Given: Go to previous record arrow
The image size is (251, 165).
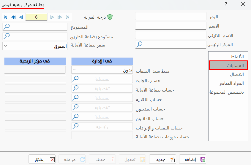Looking at the screenshot, I should pyautogui.click(x=21, y=17).
